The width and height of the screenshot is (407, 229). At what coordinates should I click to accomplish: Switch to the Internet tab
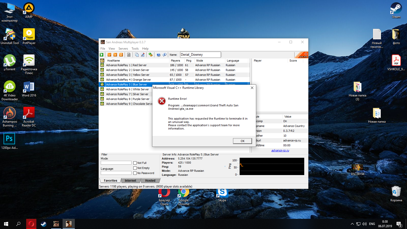point(130,181)
